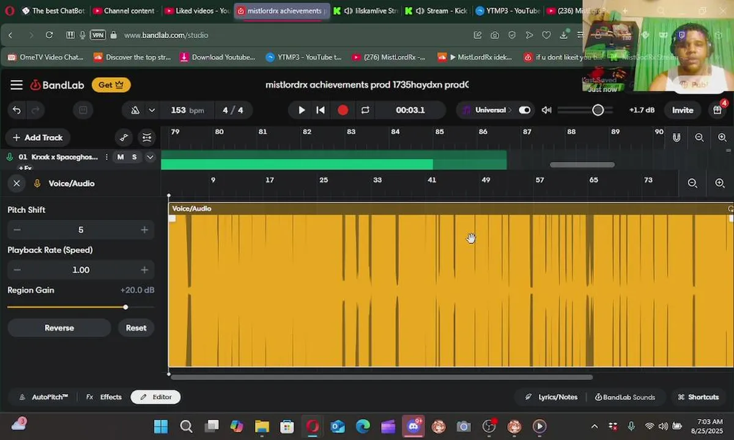Adjust the master volume slider knob
This screenshot has width=734, height=440.
[x=598, y=110]
